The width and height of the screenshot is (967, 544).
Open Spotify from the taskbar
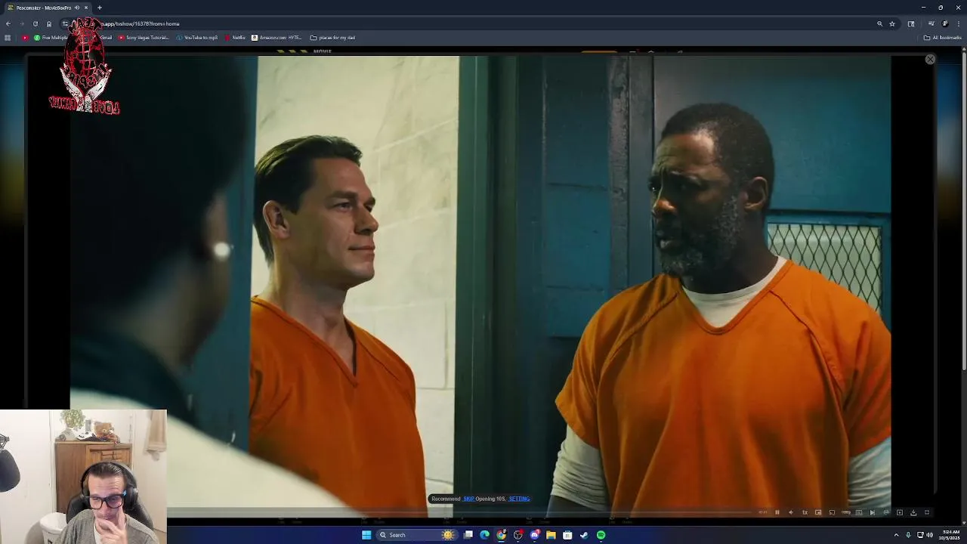point(601,535)
